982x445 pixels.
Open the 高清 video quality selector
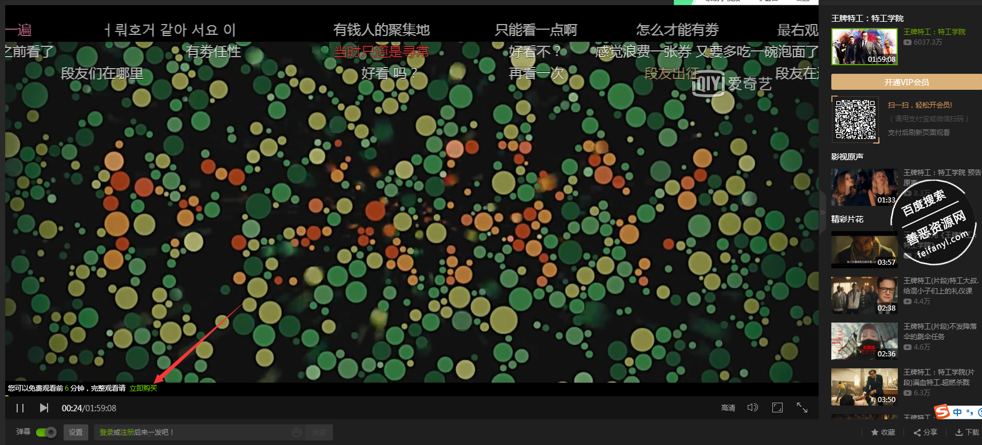728,408
